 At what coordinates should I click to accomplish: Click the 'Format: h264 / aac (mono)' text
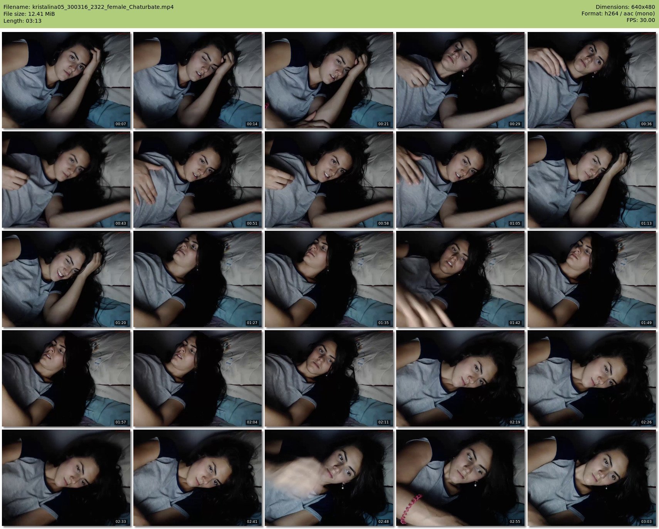point(618,14)
